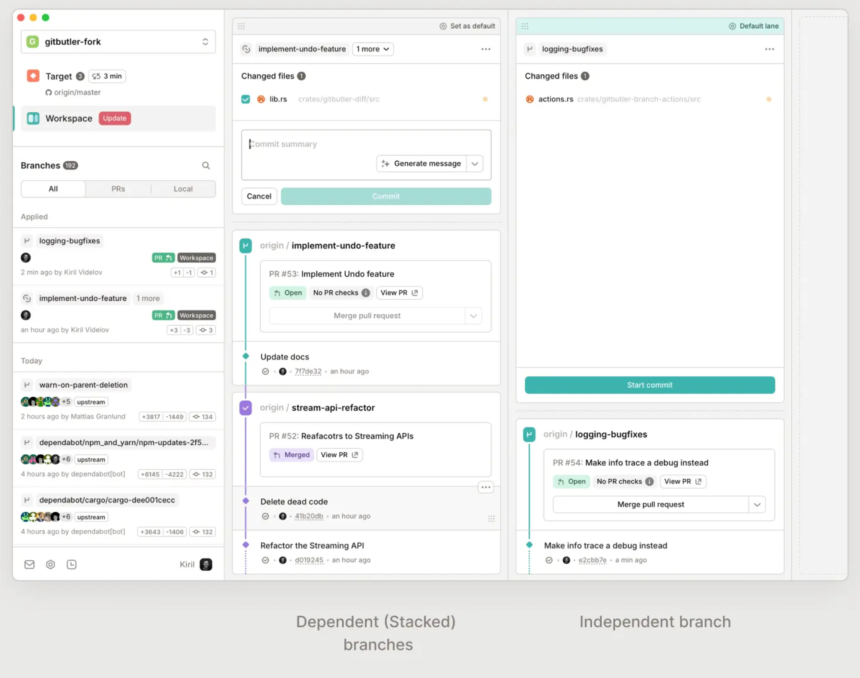Open commit hash 7f7de32

coord(308,371)
